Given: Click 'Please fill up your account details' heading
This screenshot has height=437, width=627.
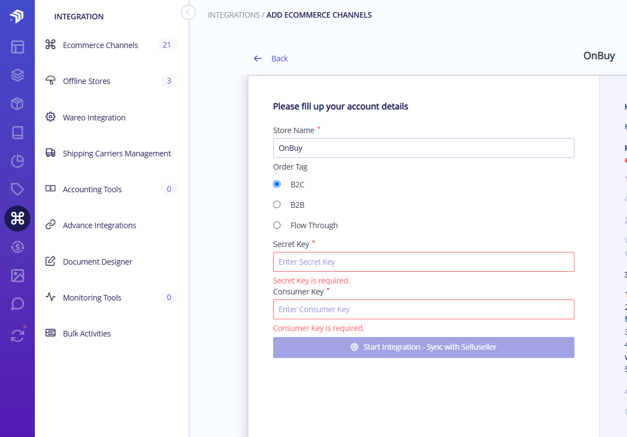Looking at the screenshot, I should click(340, 107).
